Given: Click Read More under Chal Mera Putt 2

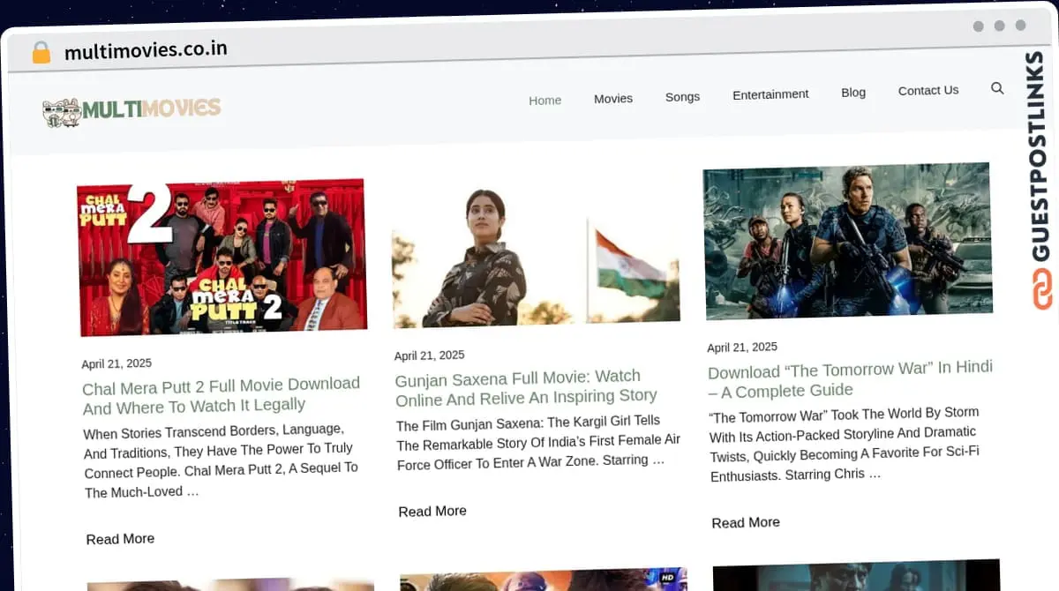Looking at the screenshot, I should [x=120, y=538].
